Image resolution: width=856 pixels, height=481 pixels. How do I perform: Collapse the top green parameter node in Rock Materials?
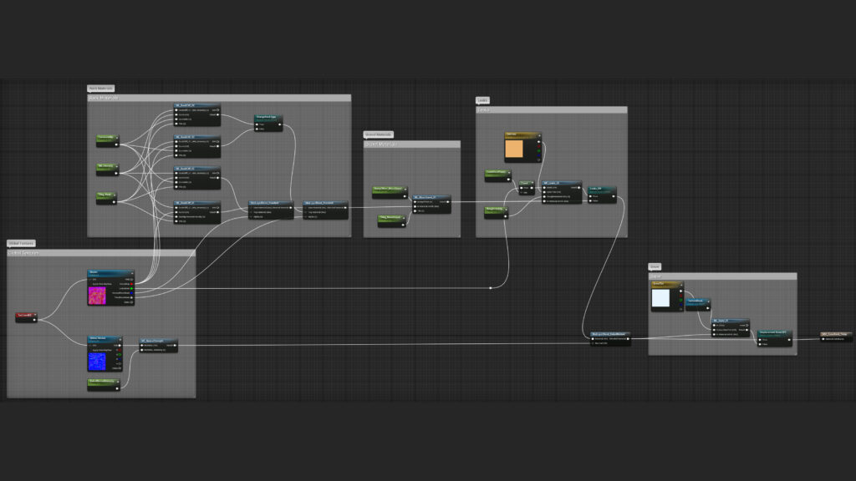coord(116,138)
